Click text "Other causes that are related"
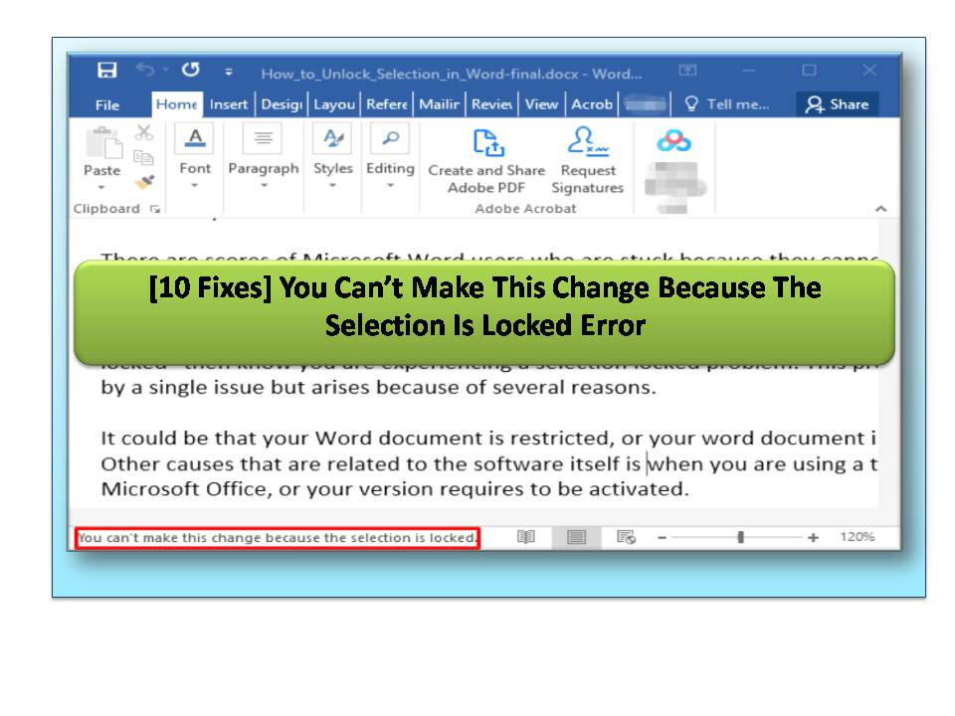 point(251,464)
